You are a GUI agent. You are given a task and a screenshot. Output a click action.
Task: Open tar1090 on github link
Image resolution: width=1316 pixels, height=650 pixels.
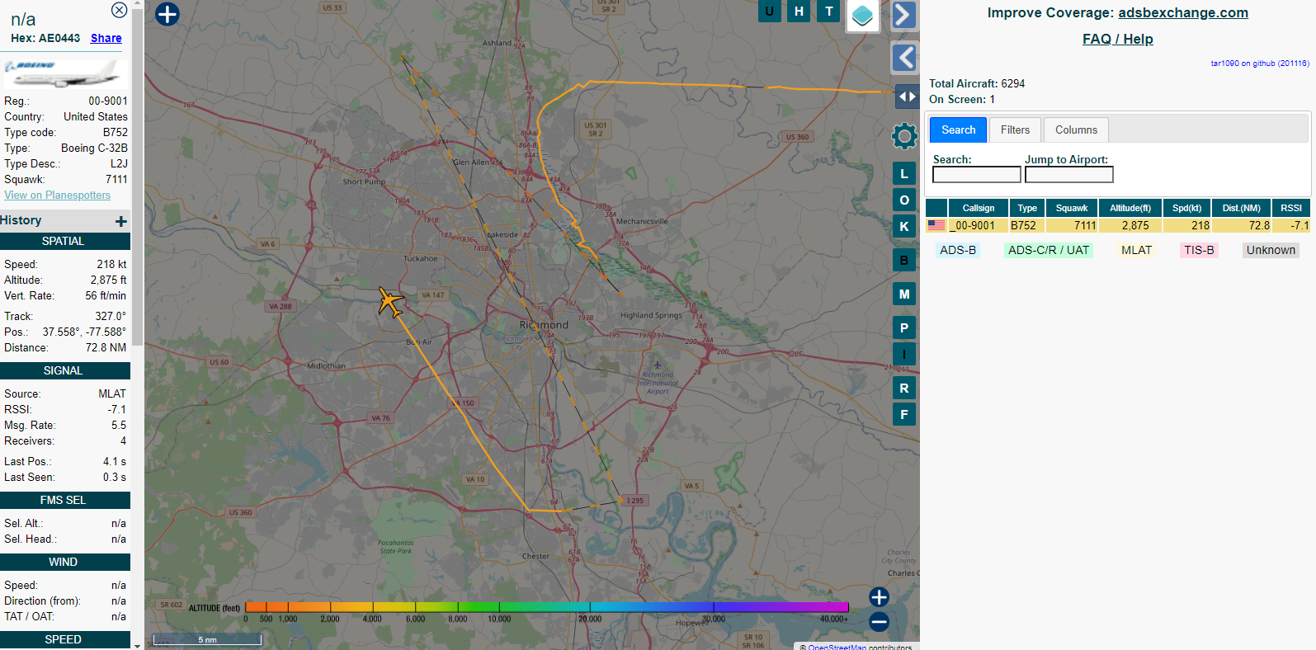point(1259,63)
